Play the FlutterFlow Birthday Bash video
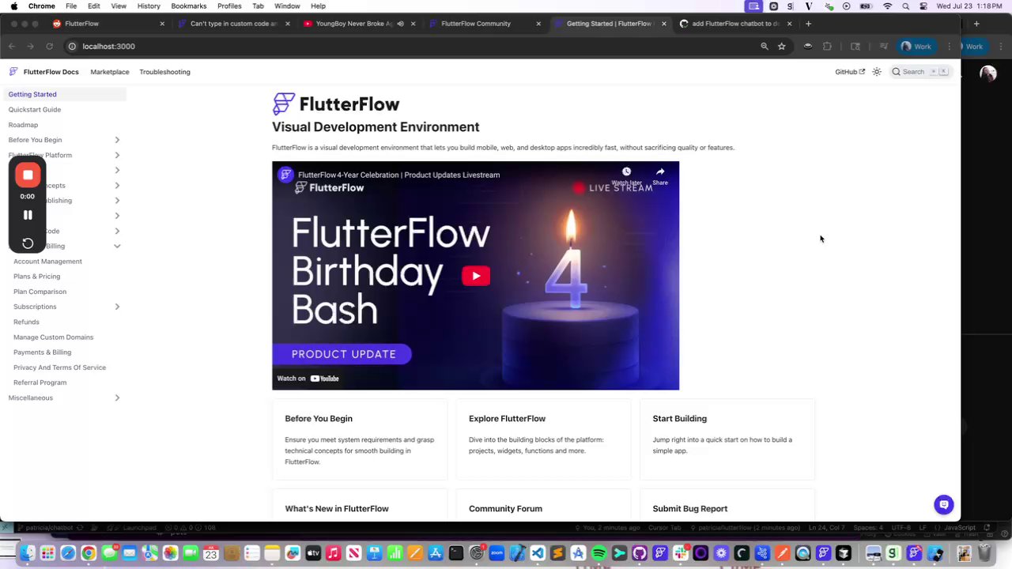This screenshot has width=1012, height=569. 476,276
